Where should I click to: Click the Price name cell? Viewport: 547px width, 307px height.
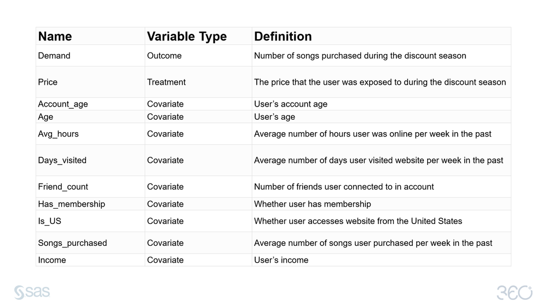click(48, 82)
